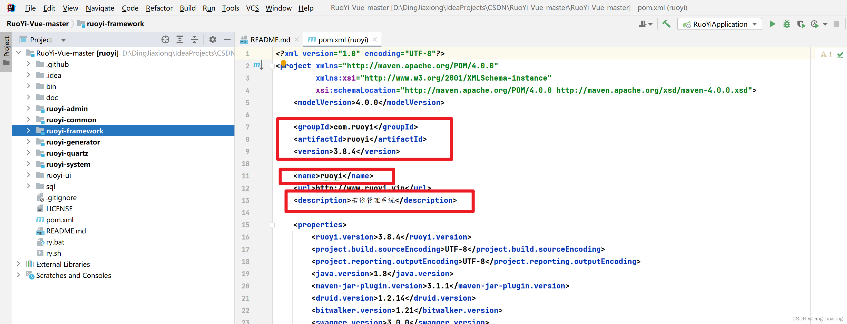
Task: Select the .gitignore file
Action: coord(62,198)
